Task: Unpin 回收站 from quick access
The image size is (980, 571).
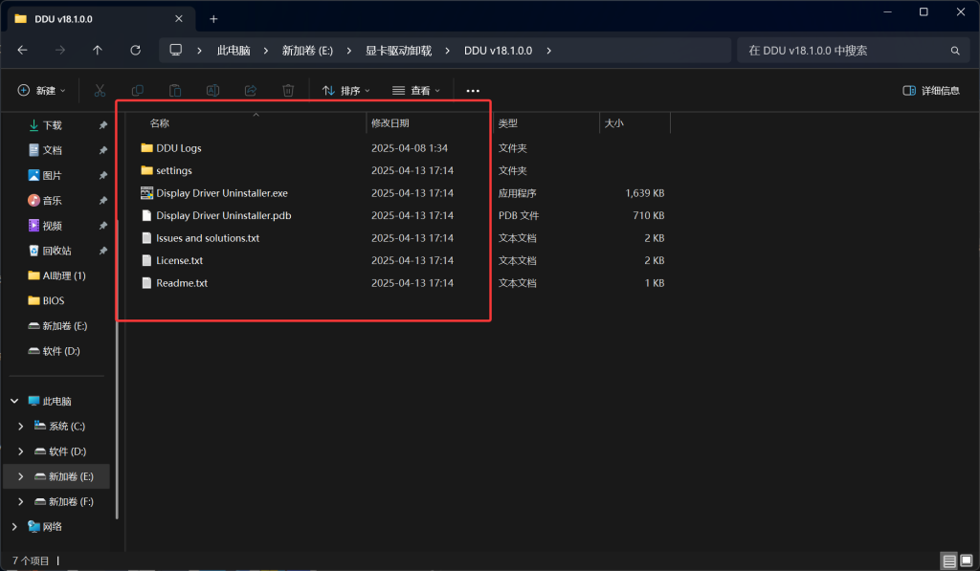Action: (103, 251)
